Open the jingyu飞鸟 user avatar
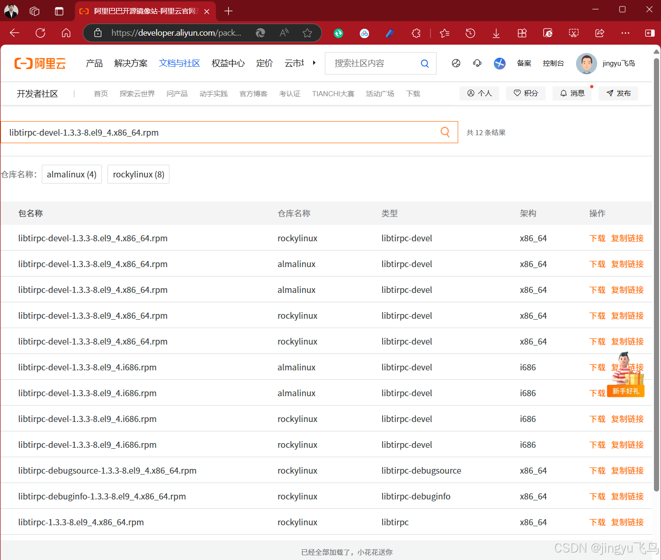Image resolution: width=661 pixels, height=560 pixels. [586, 63]
